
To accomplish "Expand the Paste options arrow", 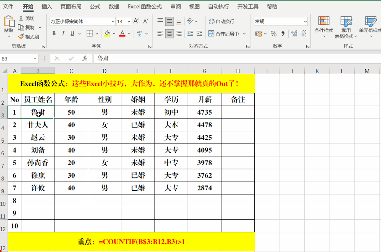I will (9, 36).
